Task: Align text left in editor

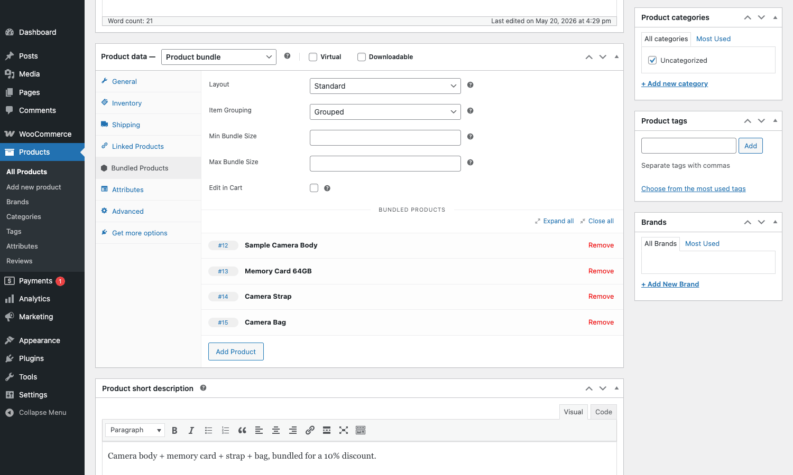Action: click(x=259, y=430)
